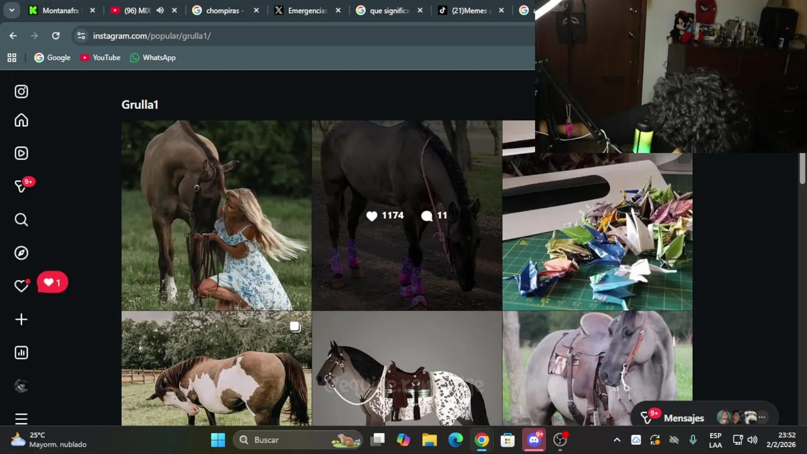Click the red one-like notification bubble
The width and height of the screenshot is (807, 454).
click(x=52, y=282)
